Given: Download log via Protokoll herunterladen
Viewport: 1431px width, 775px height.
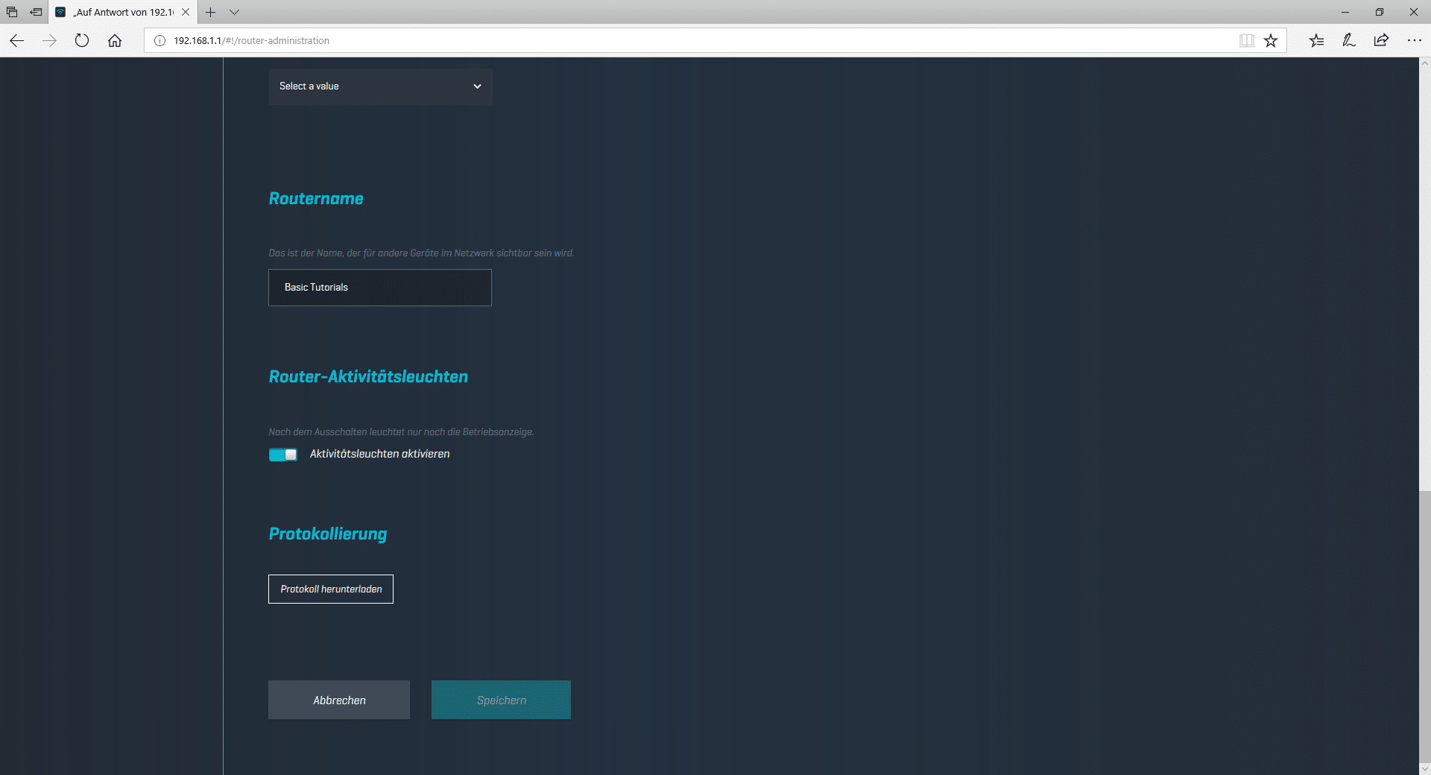Looking at the screenshot, I should 331,589.
